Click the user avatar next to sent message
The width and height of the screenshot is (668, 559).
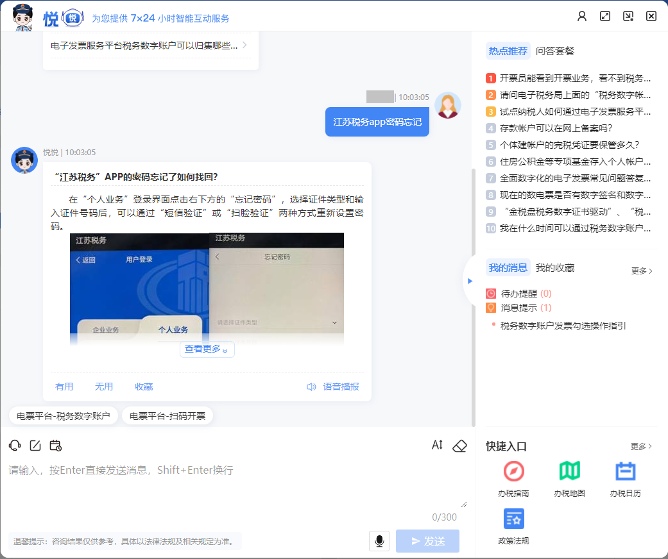tap(448, 105)
